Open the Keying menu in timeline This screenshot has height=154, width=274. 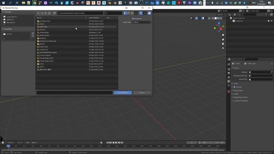point(21,142)
